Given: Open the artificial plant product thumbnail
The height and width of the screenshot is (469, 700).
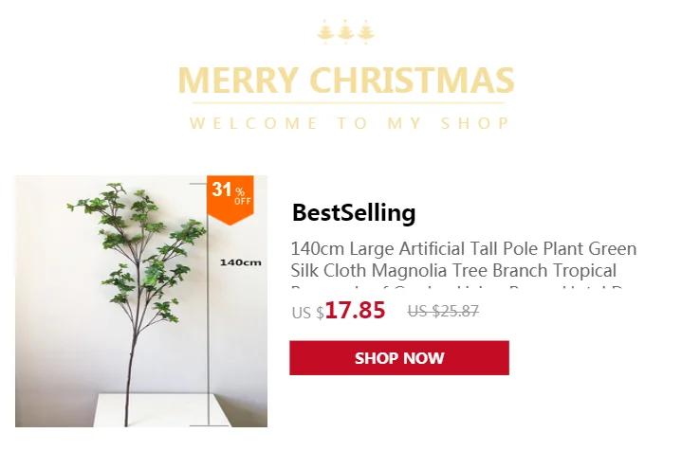Looking at the screenshot, I should pos(141,301).
